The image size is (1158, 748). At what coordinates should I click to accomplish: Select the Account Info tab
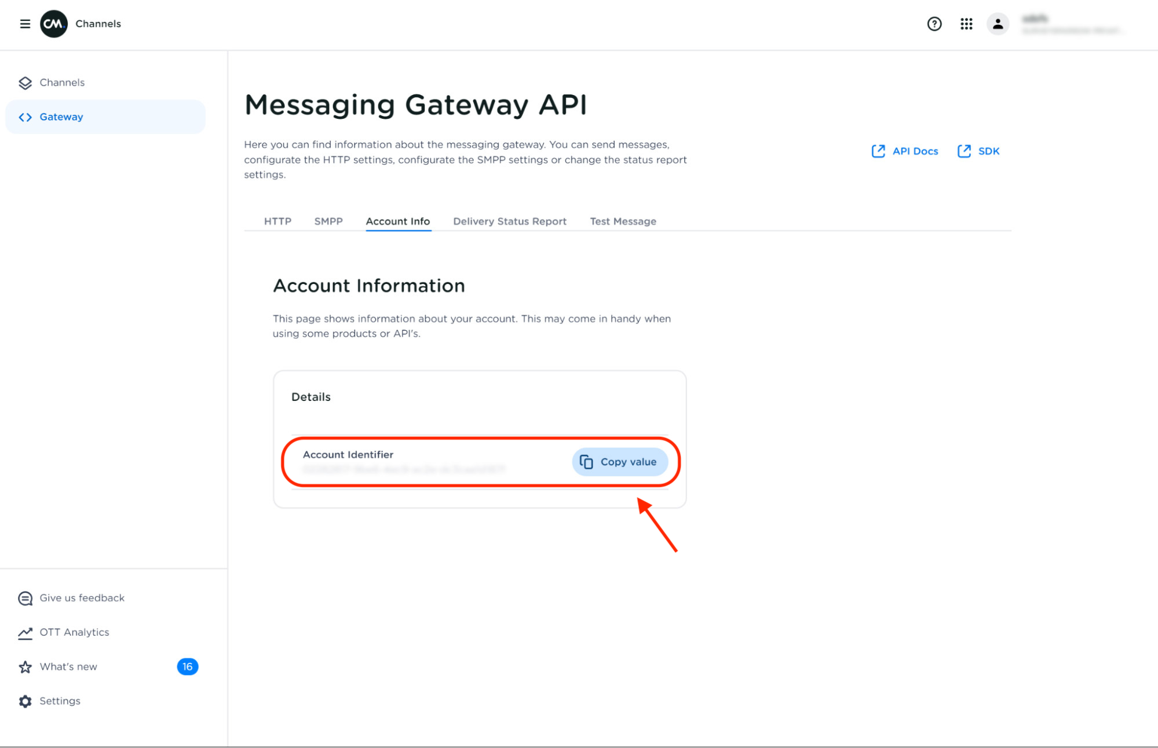pos(397,221)
